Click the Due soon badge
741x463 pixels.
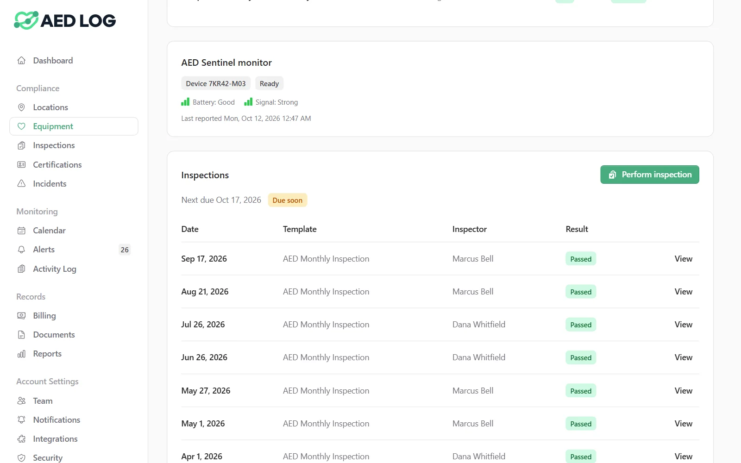click(x=288, y=200)
